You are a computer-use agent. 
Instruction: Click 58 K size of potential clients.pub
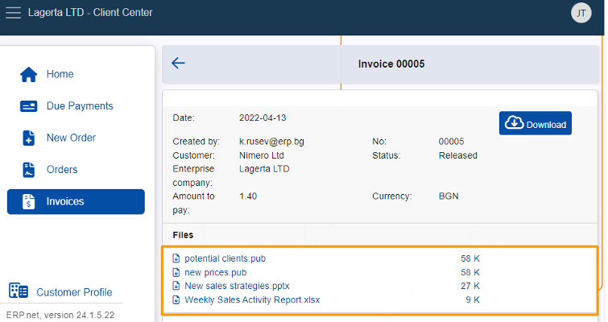(x=470, y=258)
